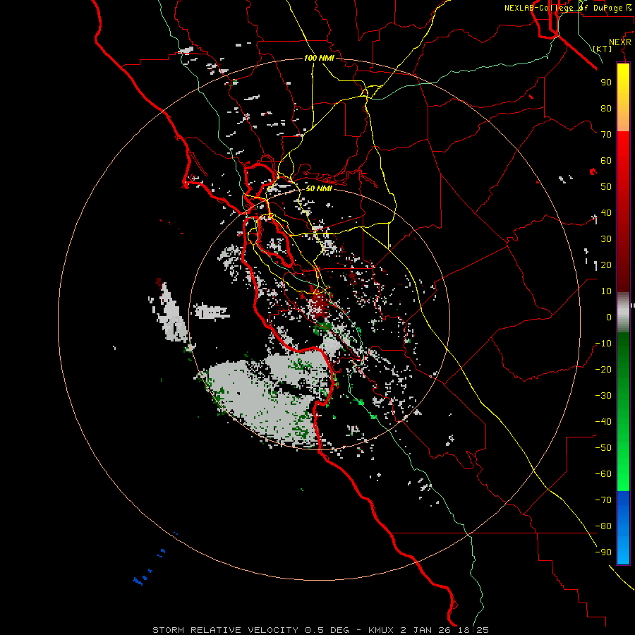Click the -20 value on velocity scale
The width and height of the screenshot is (635, 635).
(603, 370)
